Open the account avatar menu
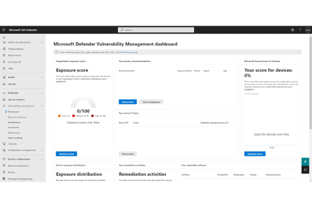The height and width of the screenshot is (208, 312). pos(308,30)
